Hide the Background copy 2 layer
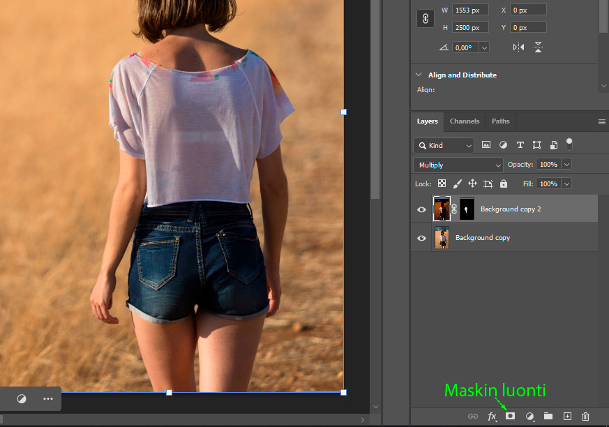 [421, 209]
